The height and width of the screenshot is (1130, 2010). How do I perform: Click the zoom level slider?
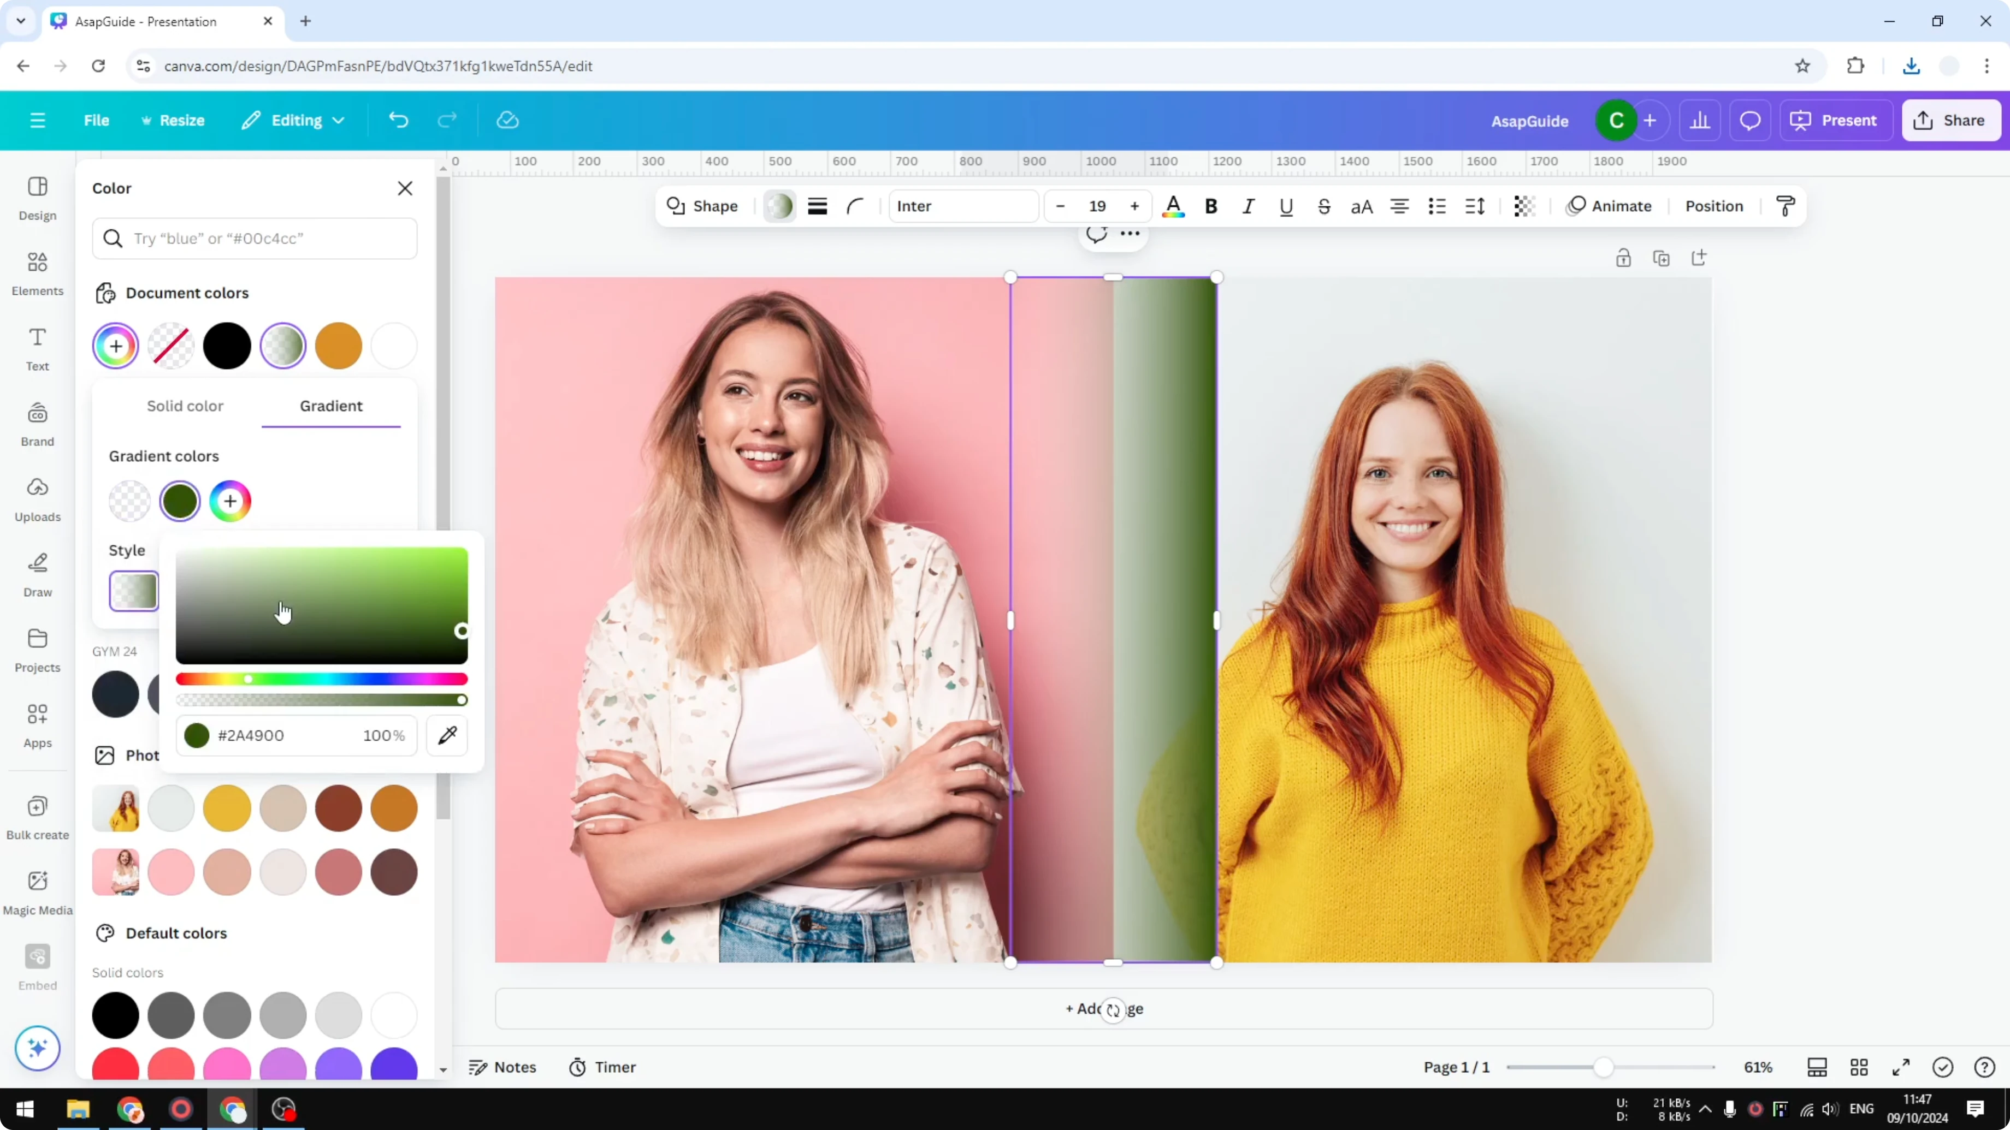pyautogui.click(x=1611, y=1067)
